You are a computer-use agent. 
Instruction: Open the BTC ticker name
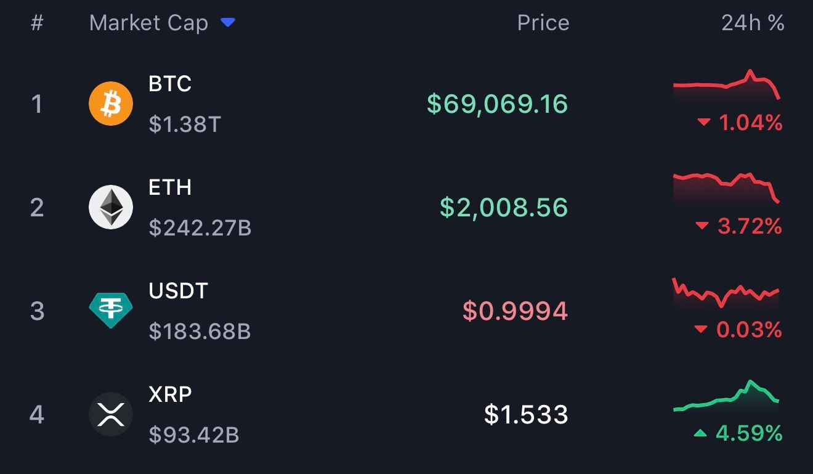click(x=170, y=83)
